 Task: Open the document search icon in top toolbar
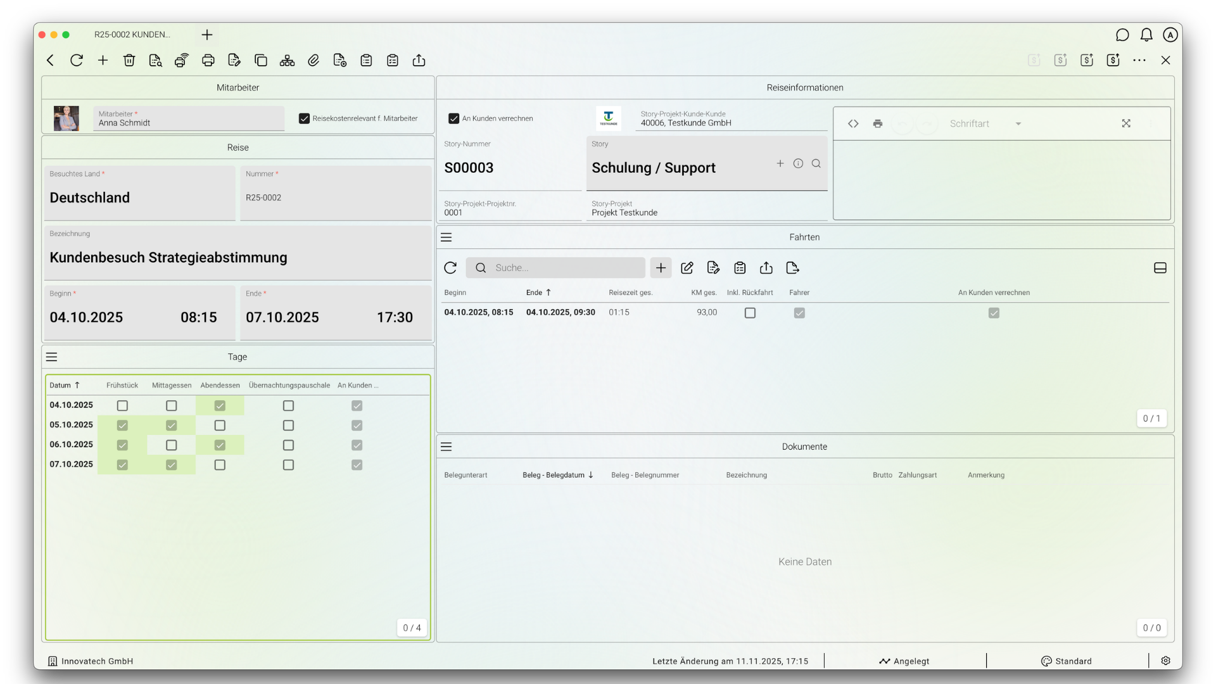coord(155,60)
